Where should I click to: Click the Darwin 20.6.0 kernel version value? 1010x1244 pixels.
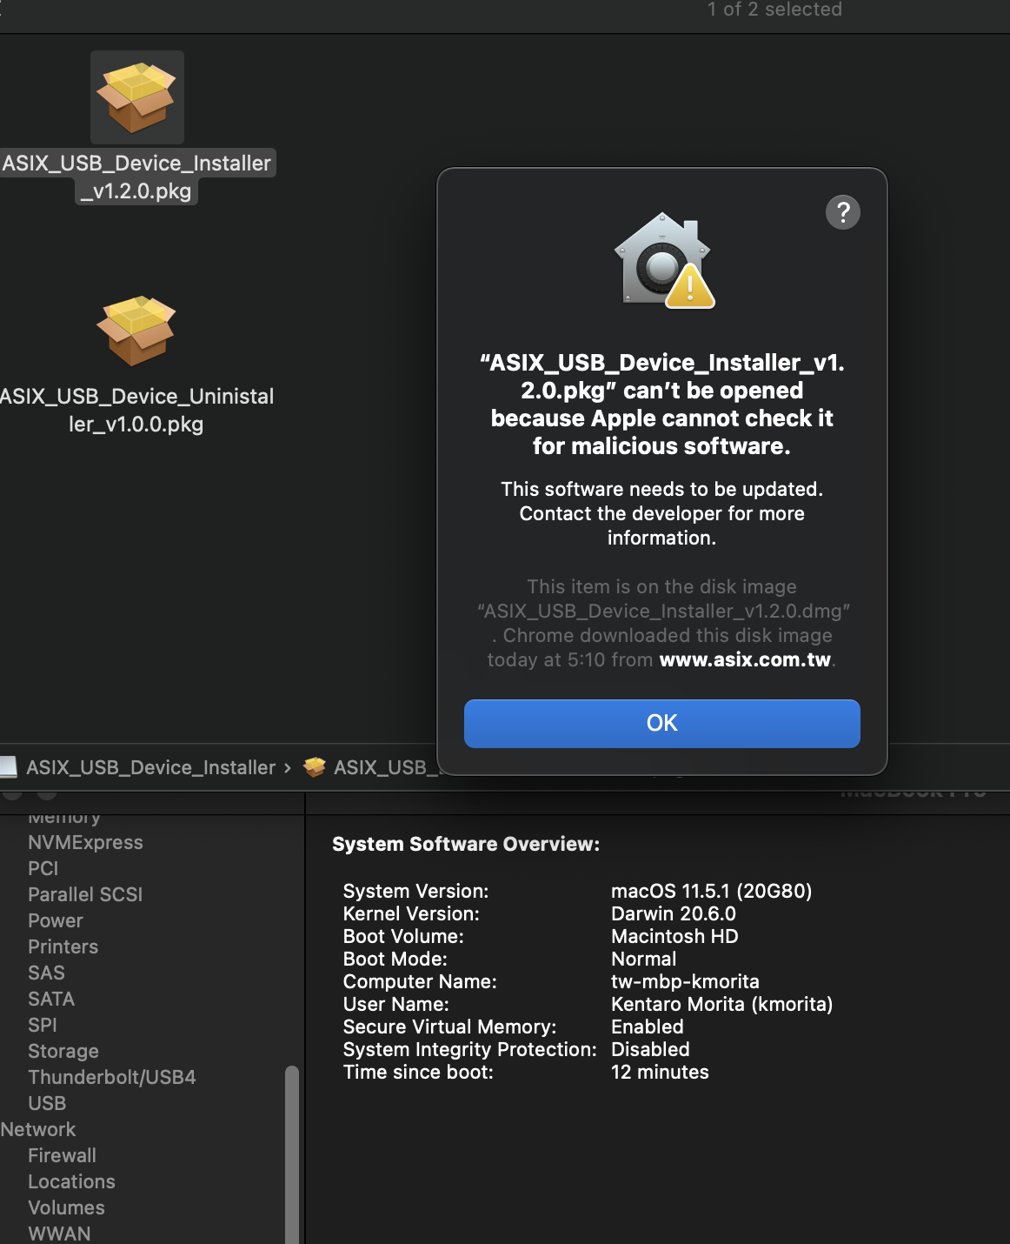(x=674, y=913)
